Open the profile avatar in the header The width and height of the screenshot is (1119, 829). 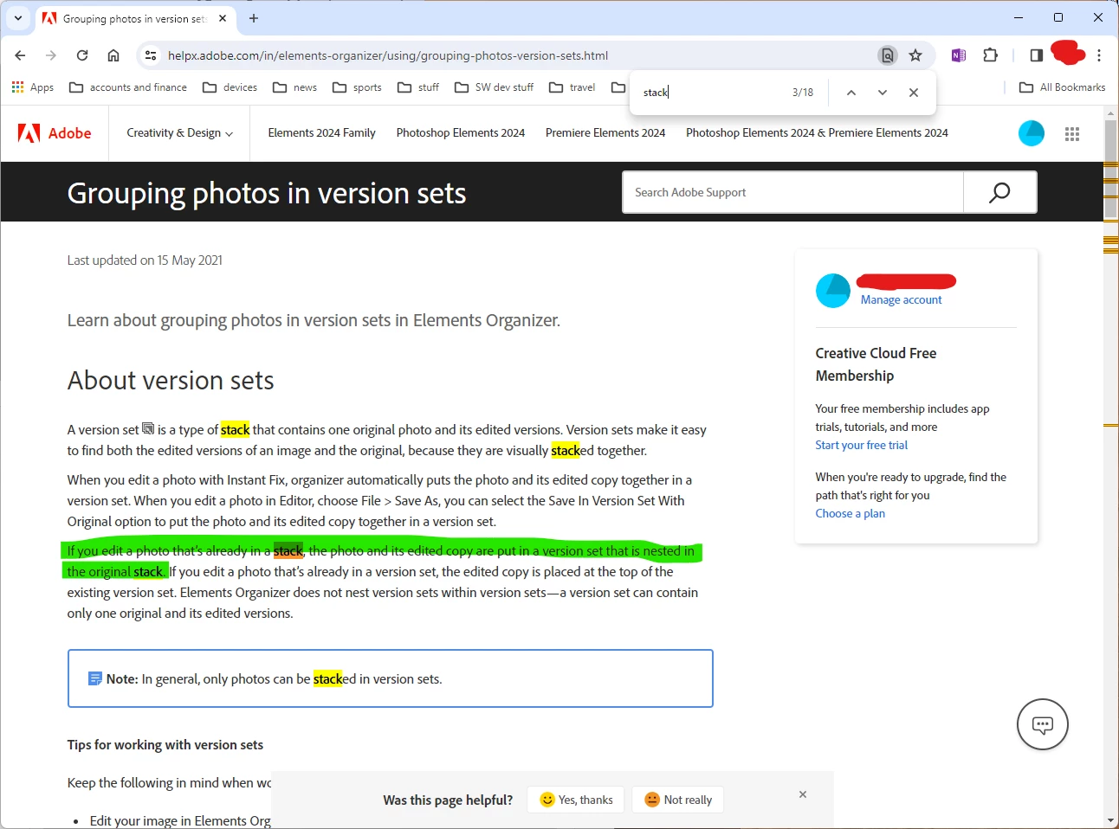pyautogui.click(x=1031, y=133)
